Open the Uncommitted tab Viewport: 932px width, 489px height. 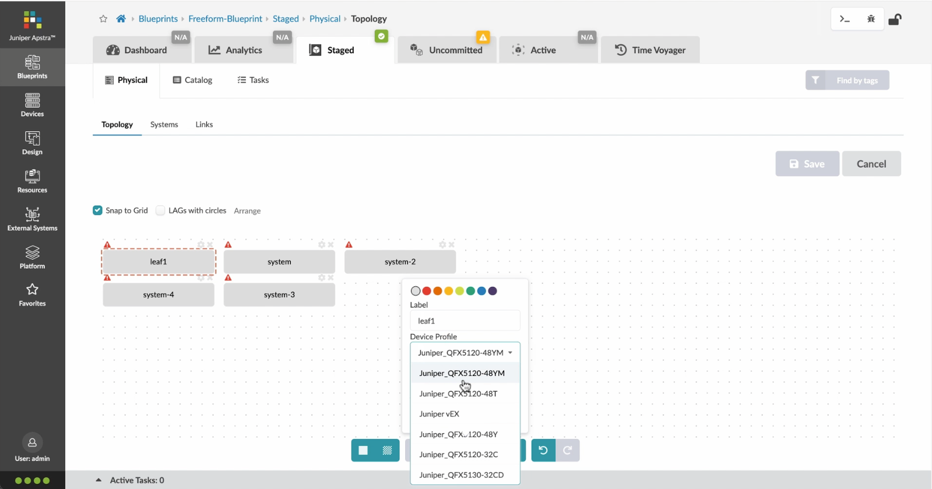click(447, 50)
